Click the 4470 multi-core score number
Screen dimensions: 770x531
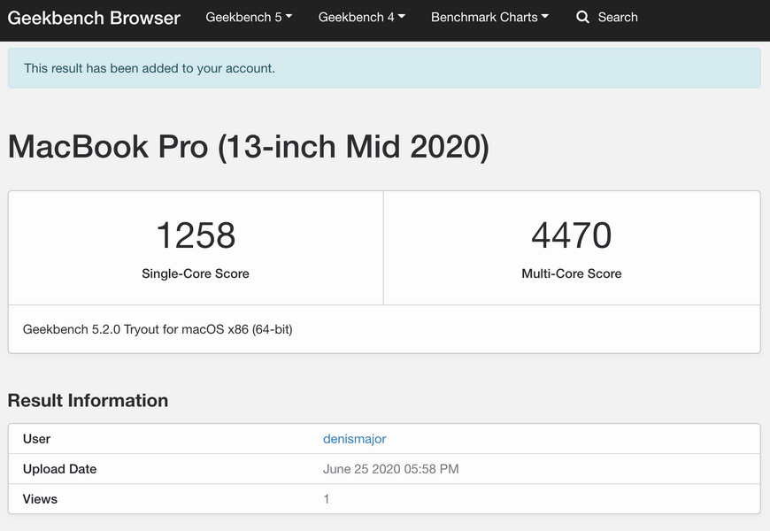[x=572, y=235]
